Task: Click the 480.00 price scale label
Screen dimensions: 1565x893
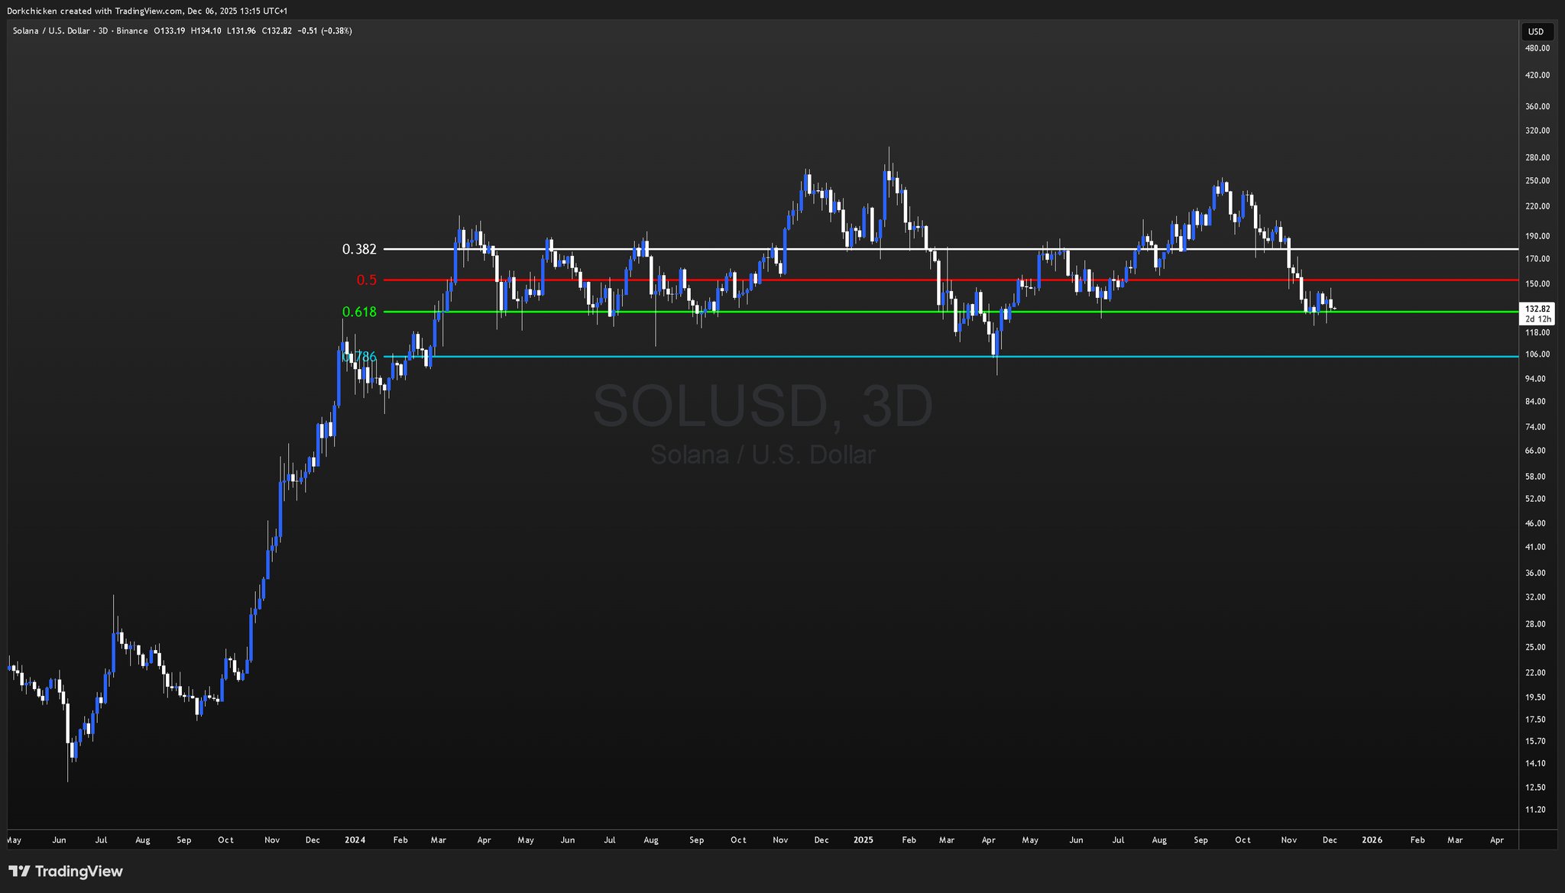Action: (x=1537, y=48)
